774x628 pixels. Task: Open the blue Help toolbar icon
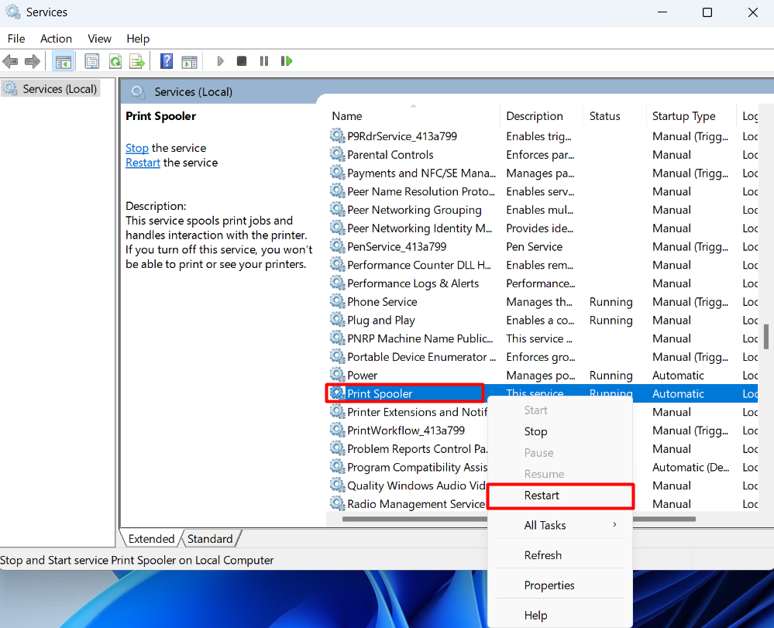point(167,61)
